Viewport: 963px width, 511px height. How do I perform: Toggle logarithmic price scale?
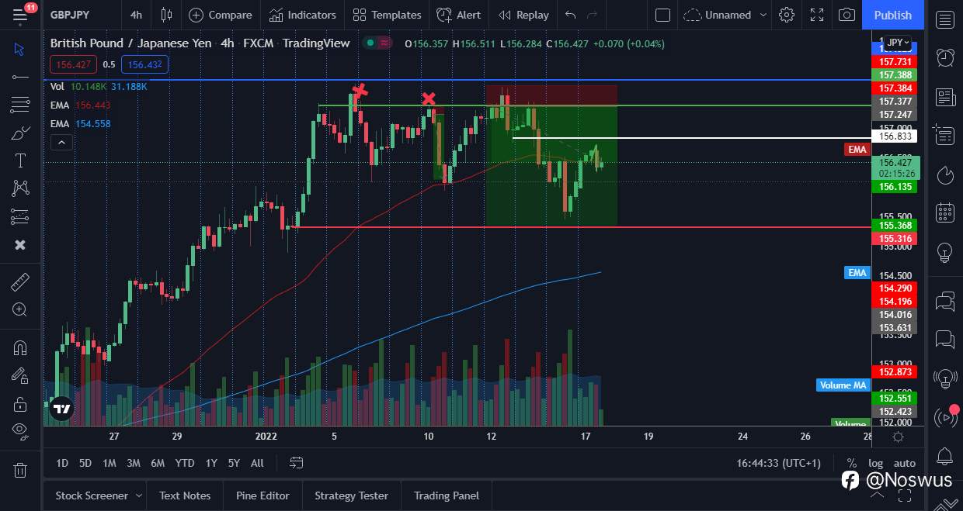click(876, 463)
